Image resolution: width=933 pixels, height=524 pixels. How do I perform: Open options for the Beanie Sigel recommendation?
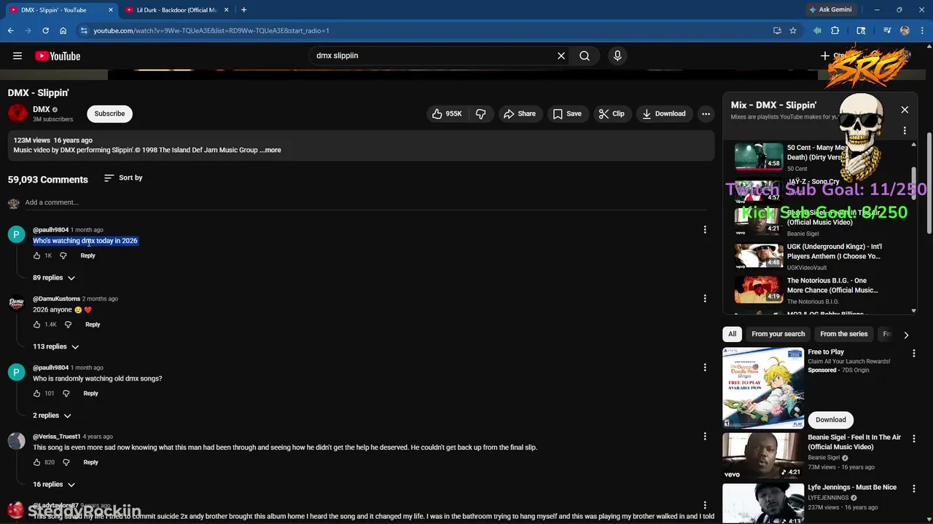pyautogui.click(x=914, y=438)
